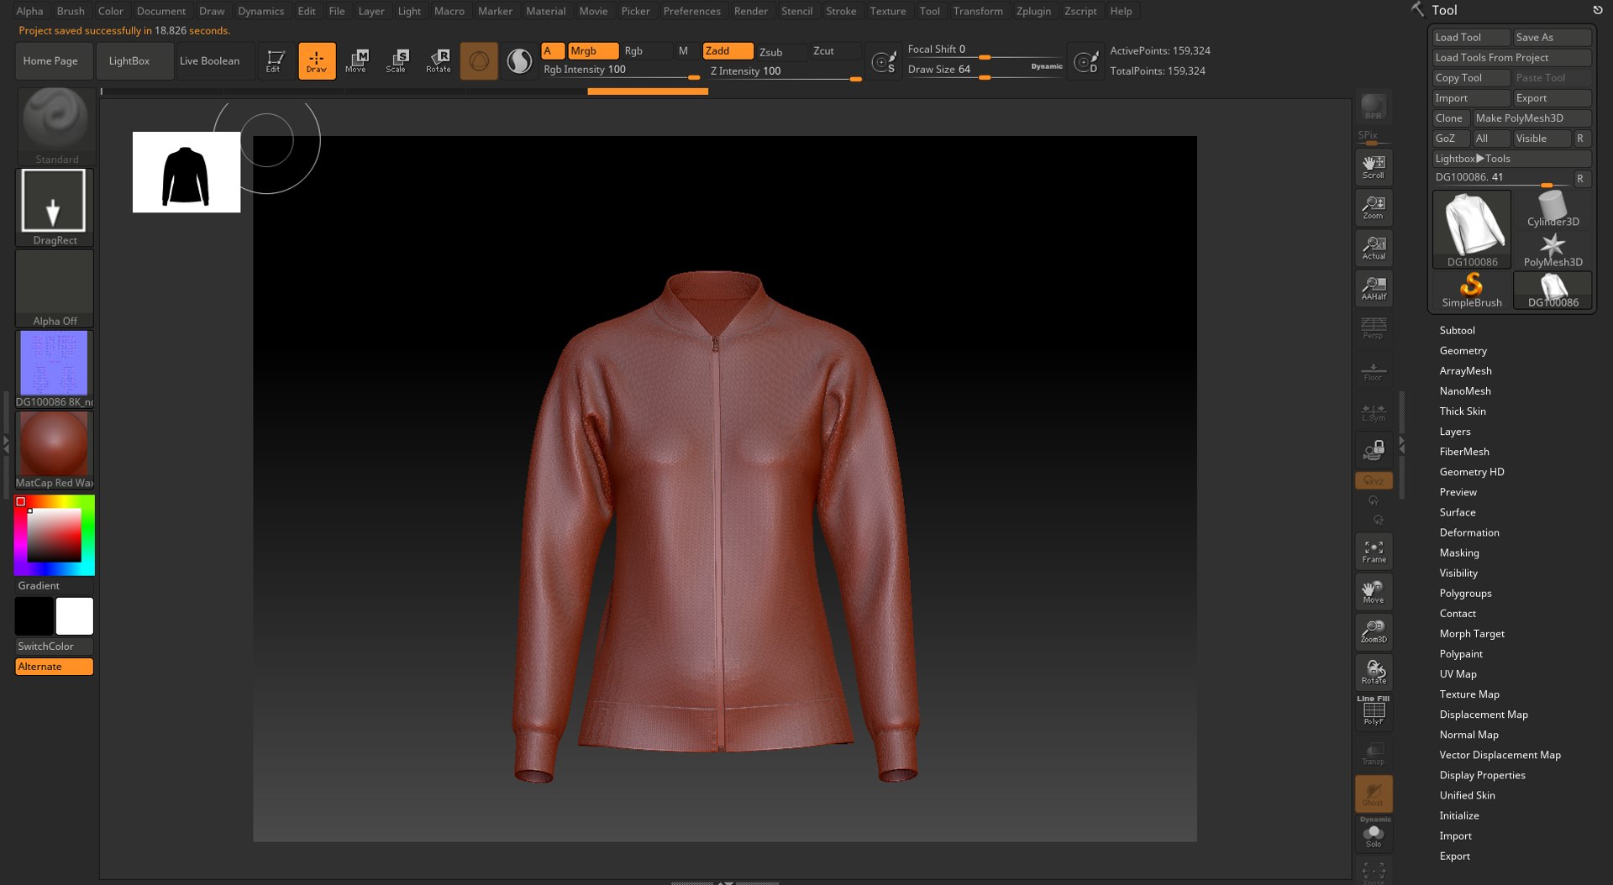Select the Rotate transform tool icon
This screenshot has width=1613, height=885.
pyautogui.click(x=438, y=60)
